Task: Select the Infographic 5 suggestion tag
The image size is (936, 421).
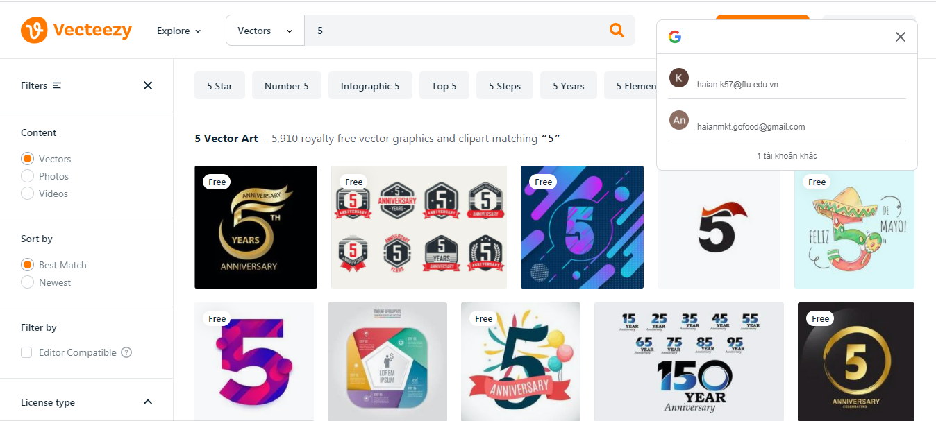Action: click(x=369, y=86)
